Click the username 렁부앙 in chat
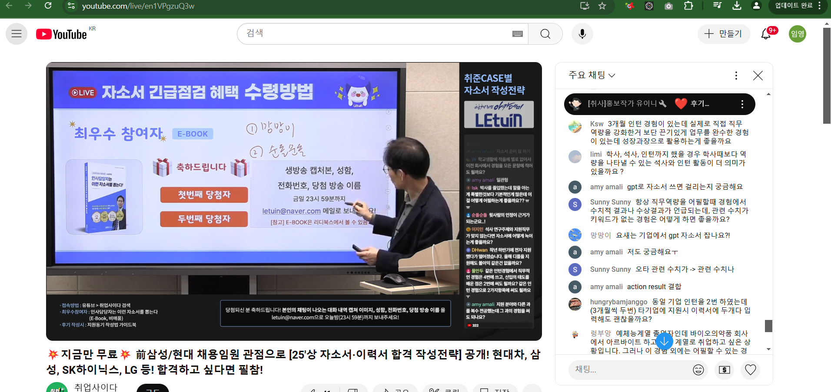This screenshot has height=392, width=831. point(601,333)
